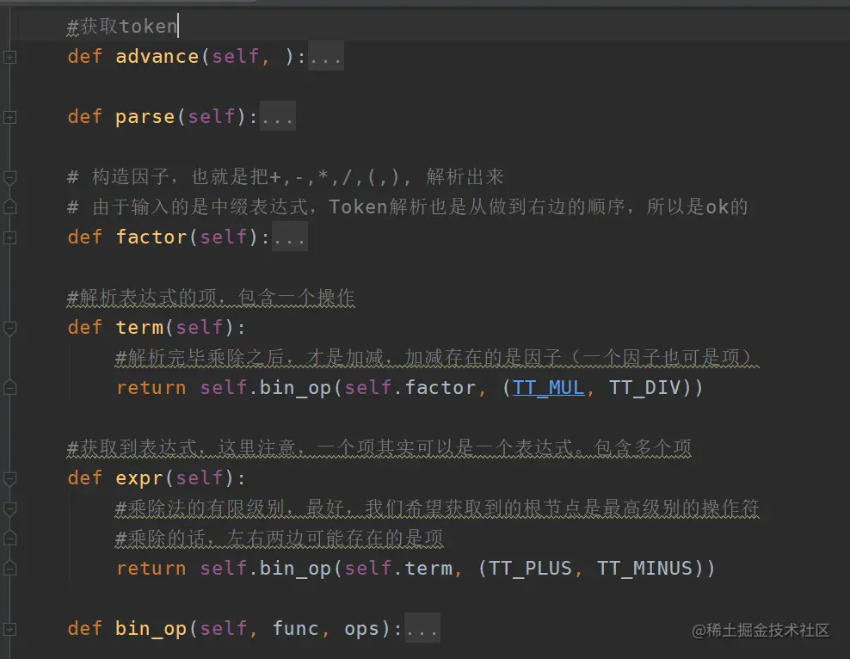The height and width of the screenshot is (659, 850).
Task: Click the TT_DIV constant
Action: (x=644, y=388)
